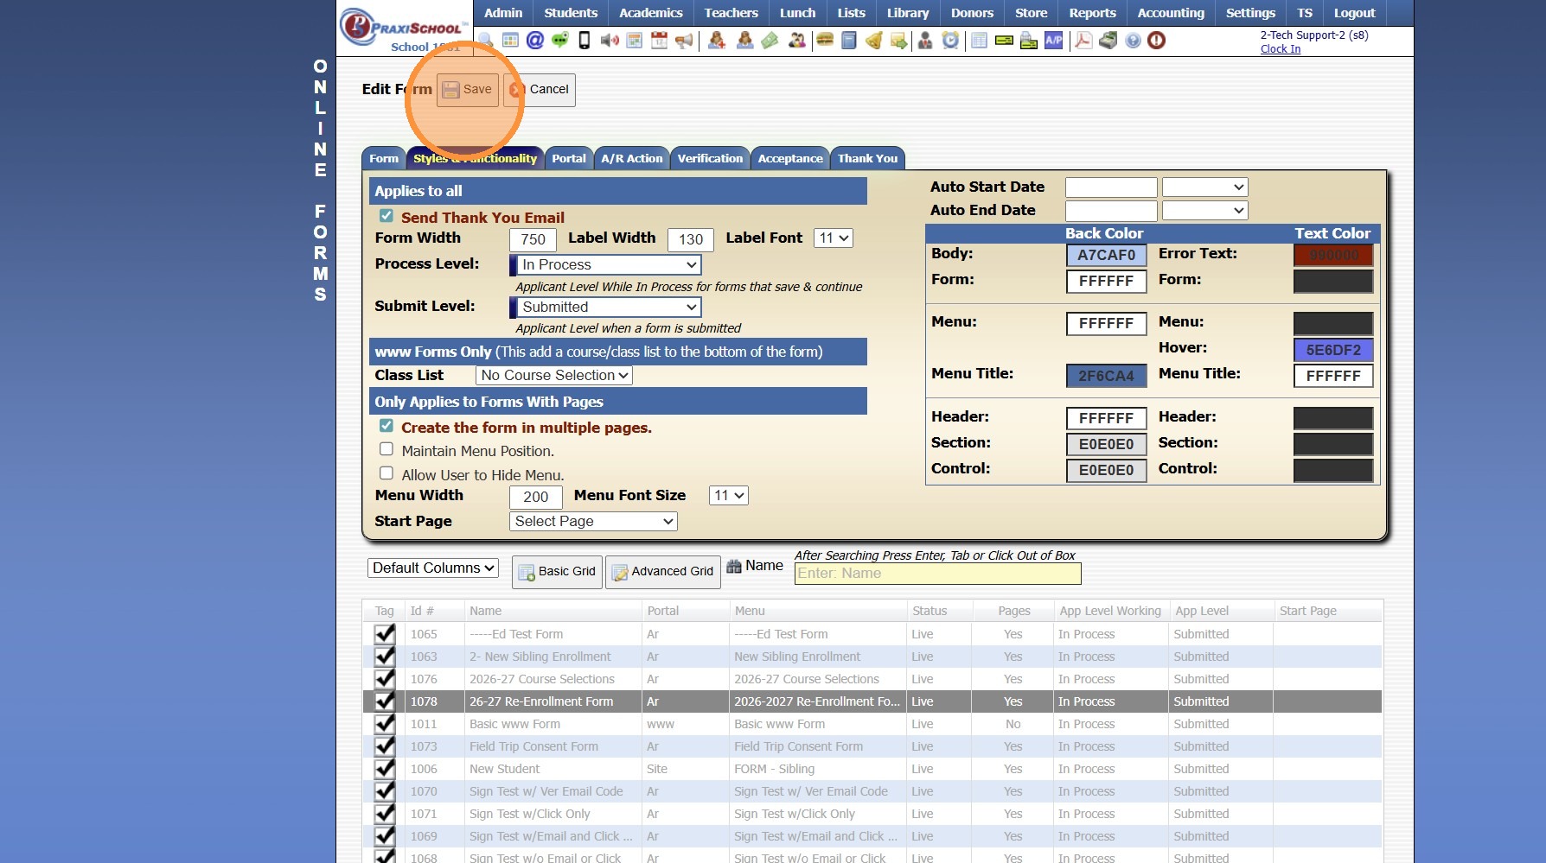Click the megaphone toolbar icon

(x=684, y=41)
